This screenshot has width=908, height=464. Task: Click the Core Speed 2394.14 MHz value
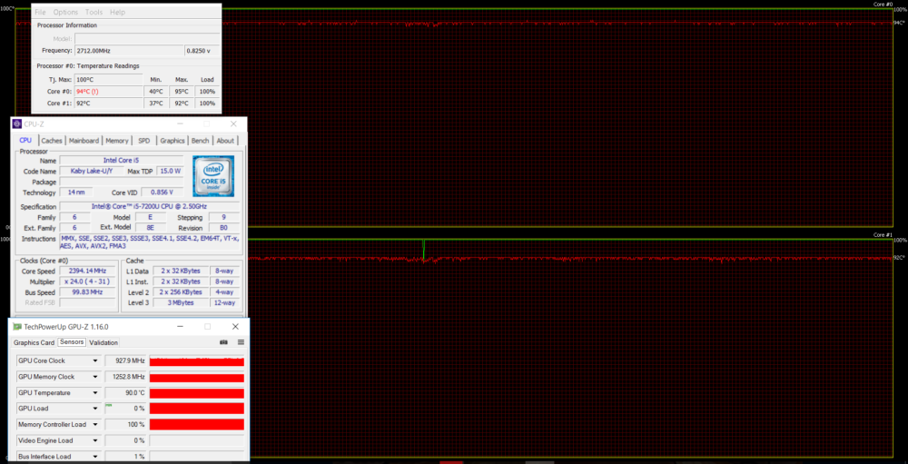click(89, 271)
